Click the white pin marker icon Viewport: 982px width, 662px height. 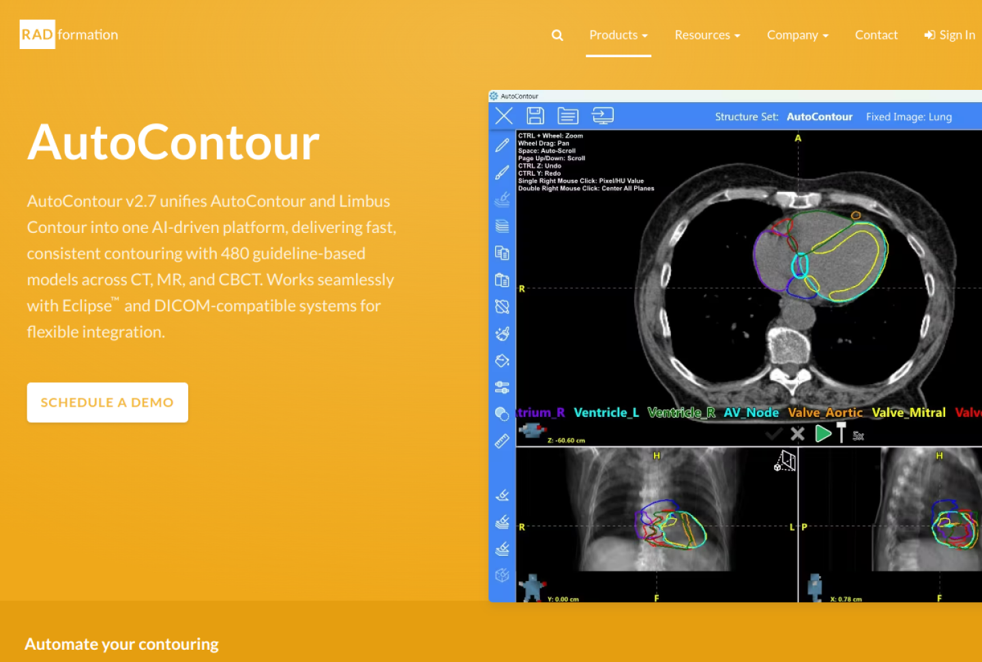[841, 432]
